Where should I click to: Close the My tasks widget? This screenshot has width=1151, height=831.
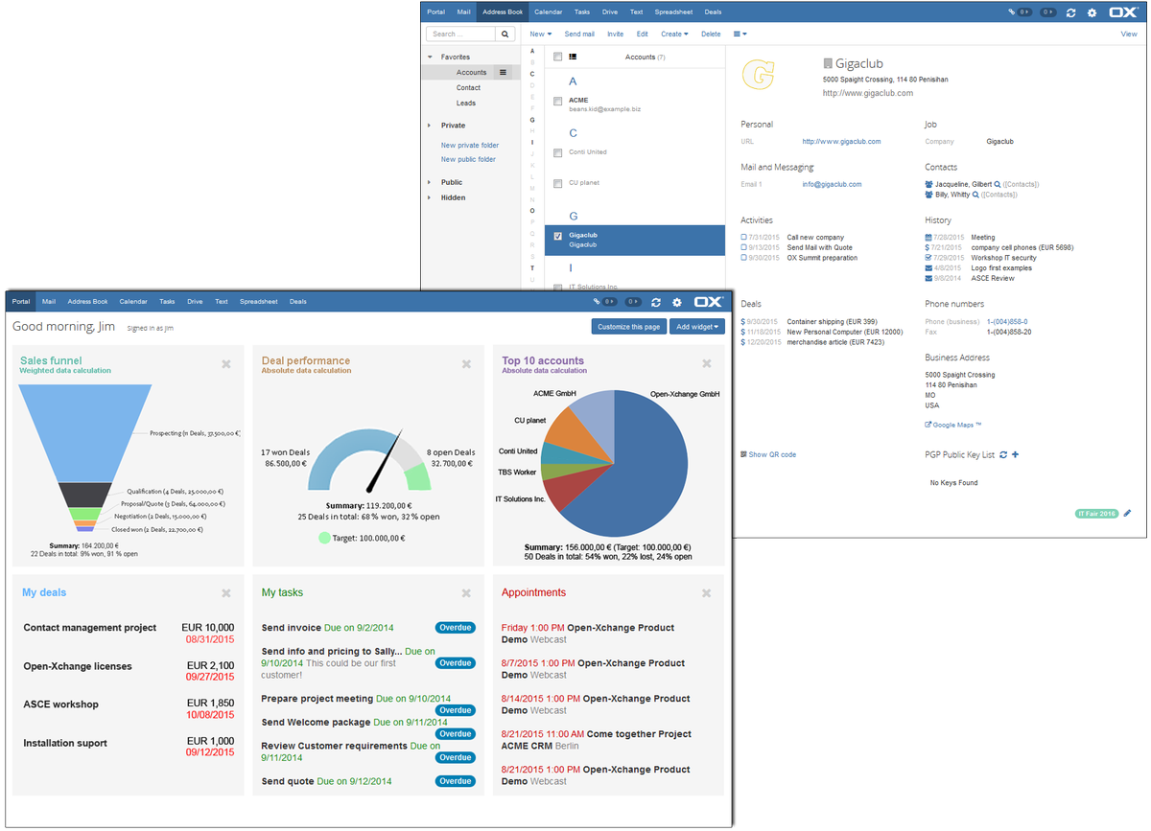tap(466, 593)
